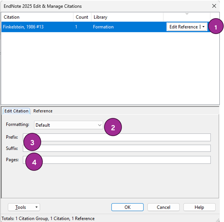Open the Tools dropdown menu
Screen dimensions: 224x222
tap(24, 207)
